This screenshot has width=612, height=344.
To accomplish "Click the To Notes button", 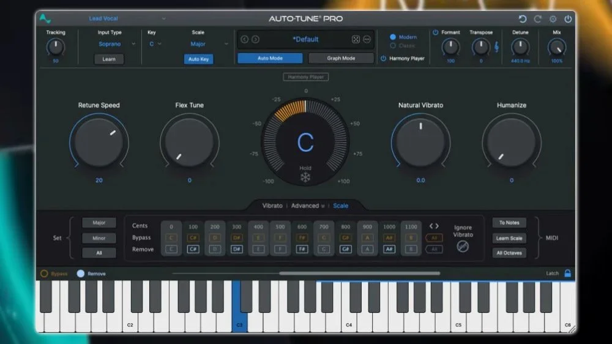I will click(509, 223).
